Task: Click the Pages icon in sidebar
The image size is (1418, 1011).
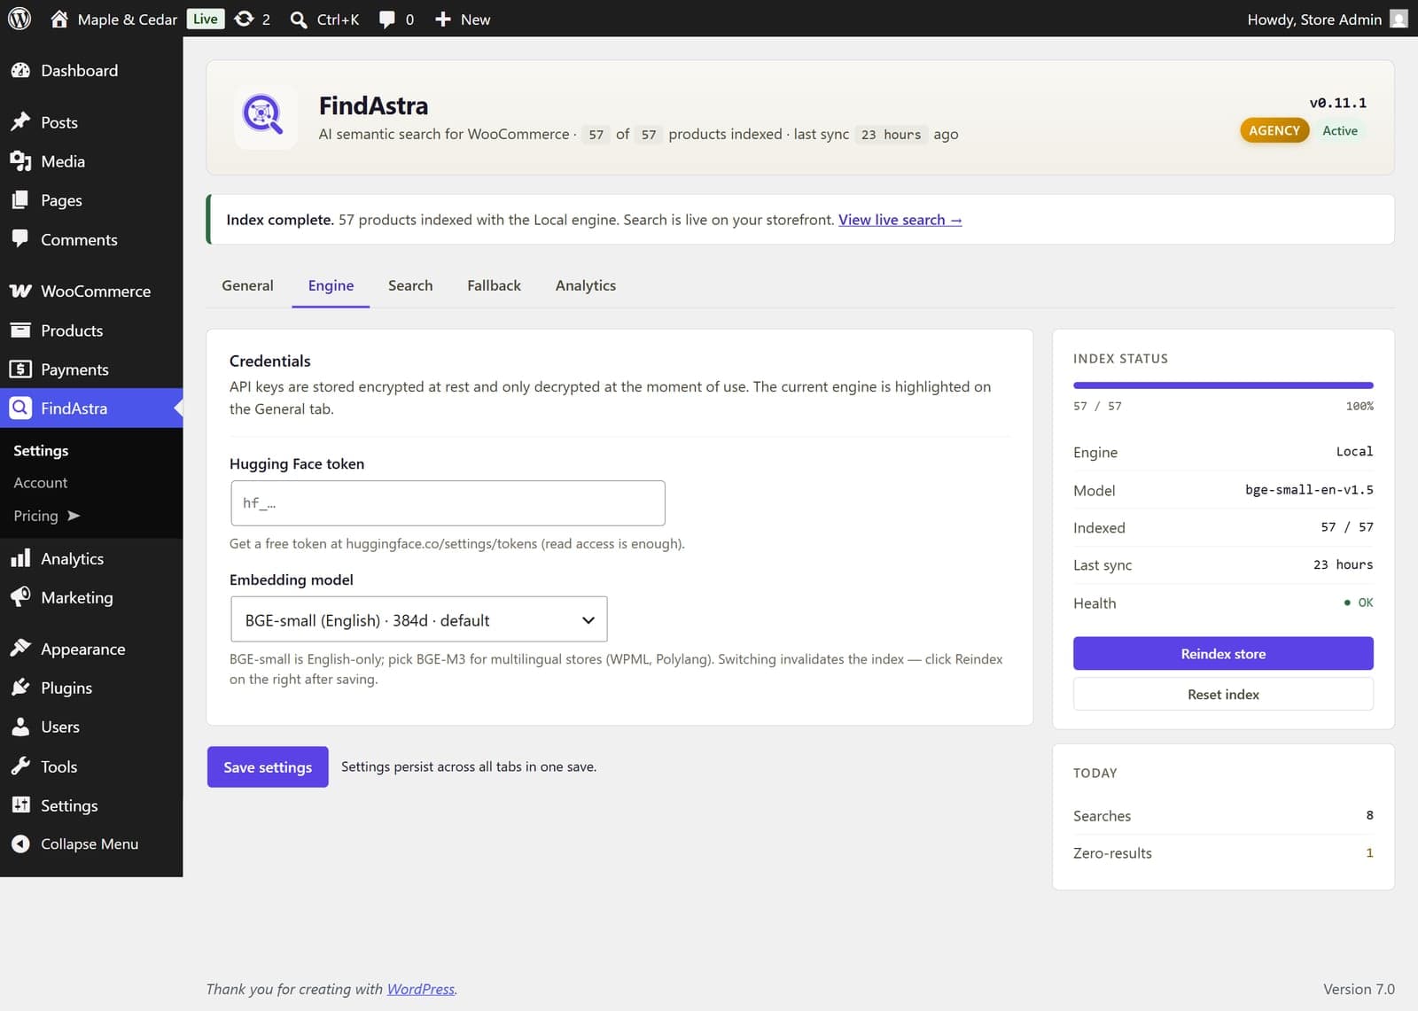Action: point(20,200)
